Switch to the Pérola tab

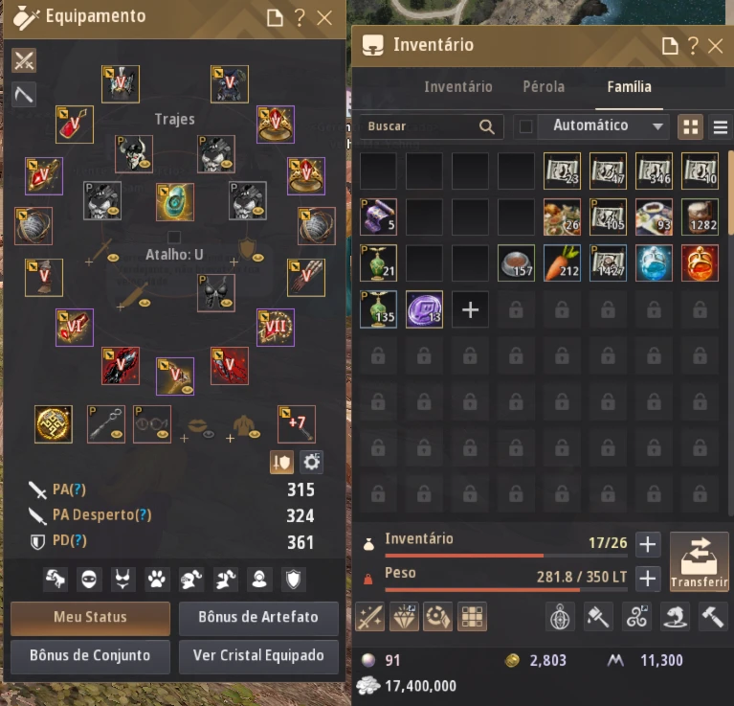544,87
